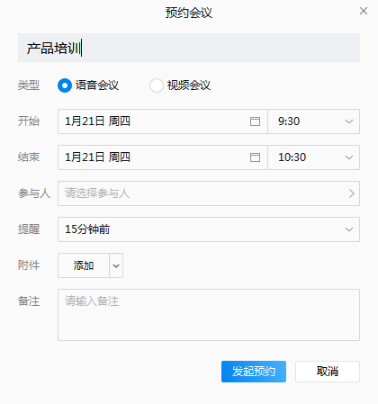The width and height of the screenshot is (378, 404).
Task: Close the 预约会议 dialog with X
Action: click(x=364, y=11)
